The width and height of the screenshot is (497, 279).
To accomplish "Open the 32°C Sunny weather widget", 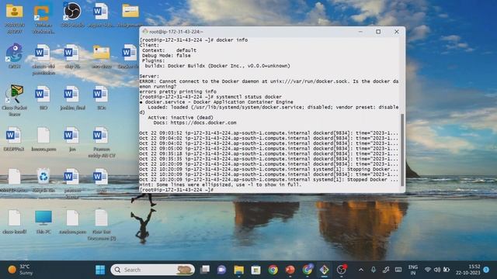I will point(21,270).
